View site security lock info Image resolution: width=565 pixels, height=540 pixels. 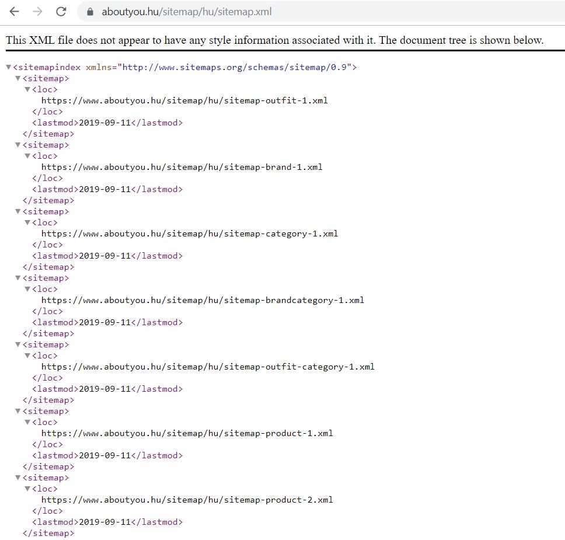tap(90, 12)
